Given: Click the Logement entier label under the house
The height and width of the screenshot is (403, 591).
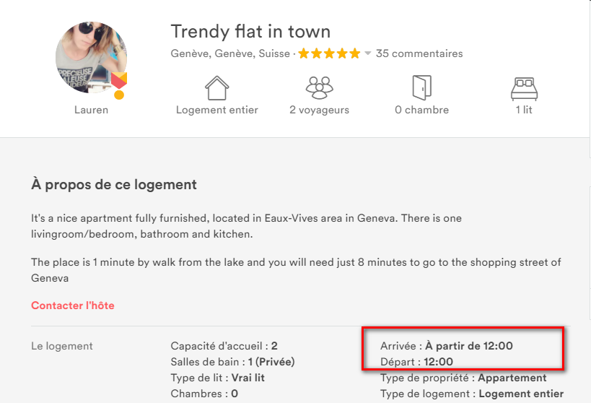Looking at the screenshot, I should tap(216, 110).
